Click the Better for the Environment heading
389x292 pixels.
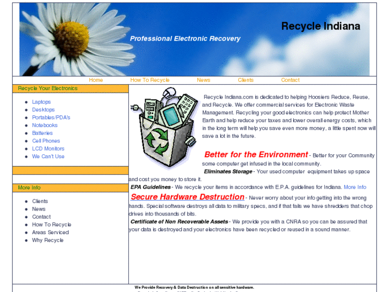(256, 155)
